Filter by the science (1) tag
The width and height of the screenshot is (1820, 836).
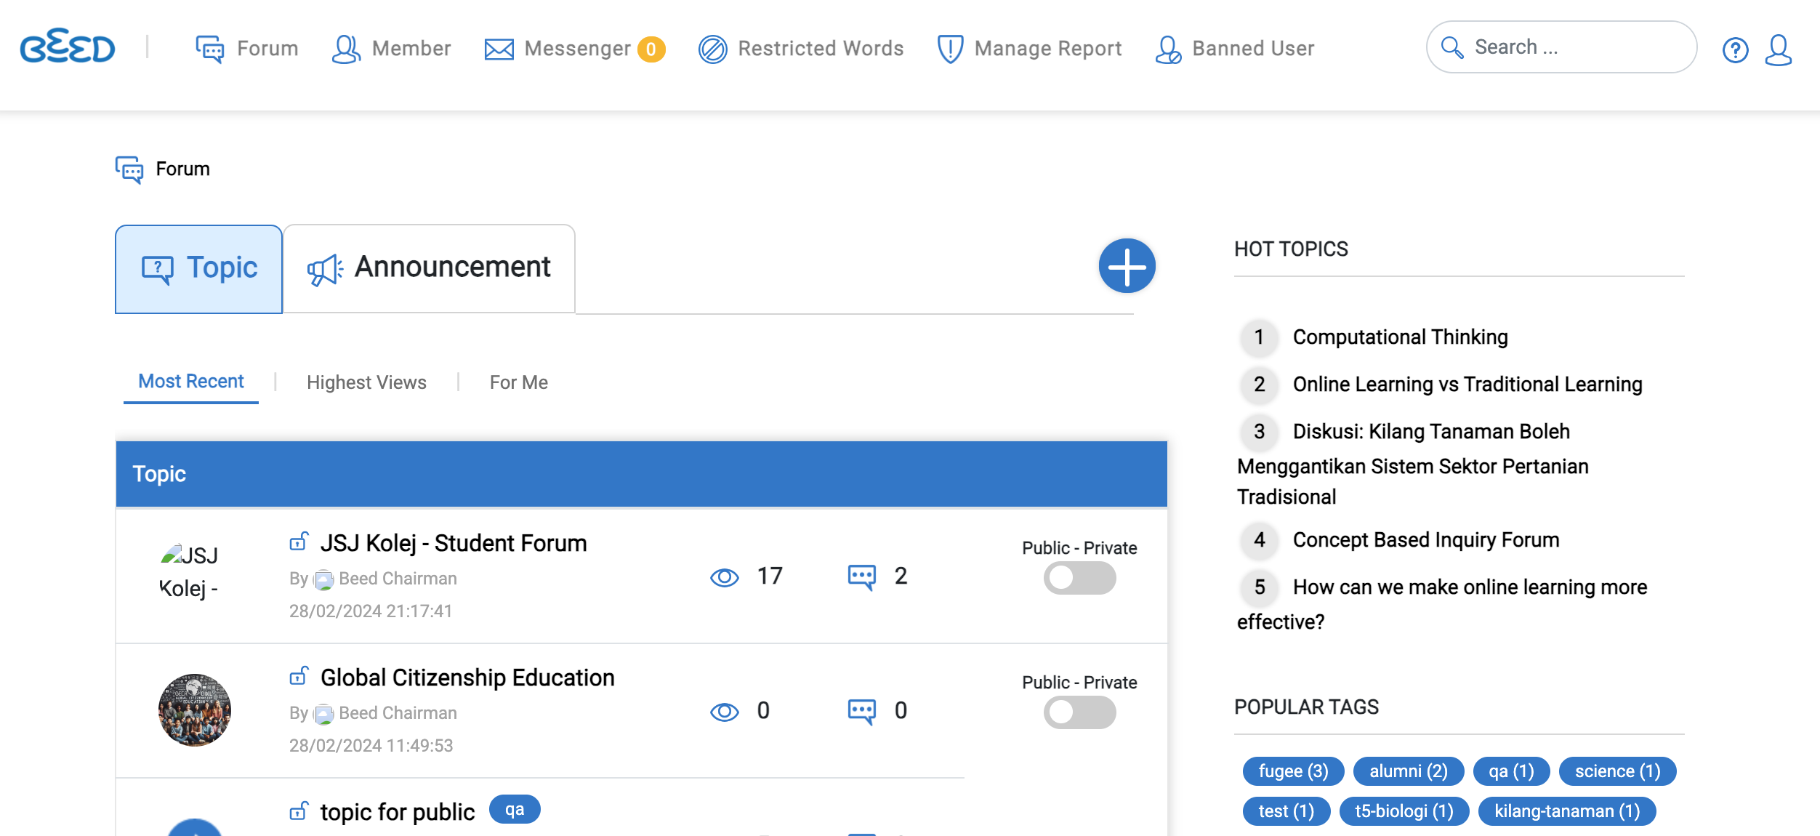coord(1617,771)
